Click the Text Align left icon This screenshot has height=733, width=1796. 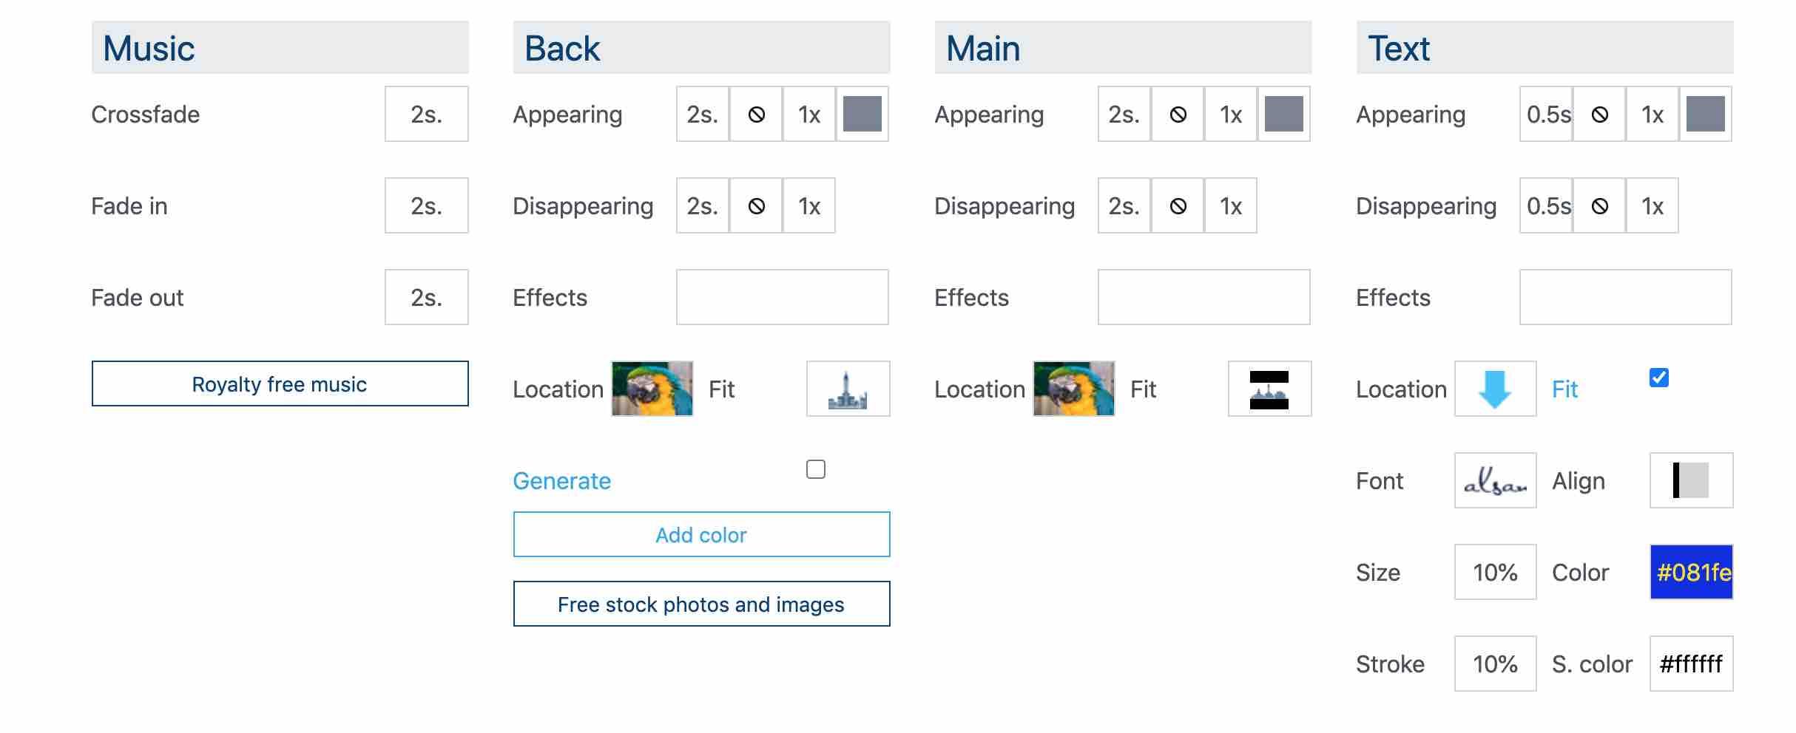click(1691, 480)
